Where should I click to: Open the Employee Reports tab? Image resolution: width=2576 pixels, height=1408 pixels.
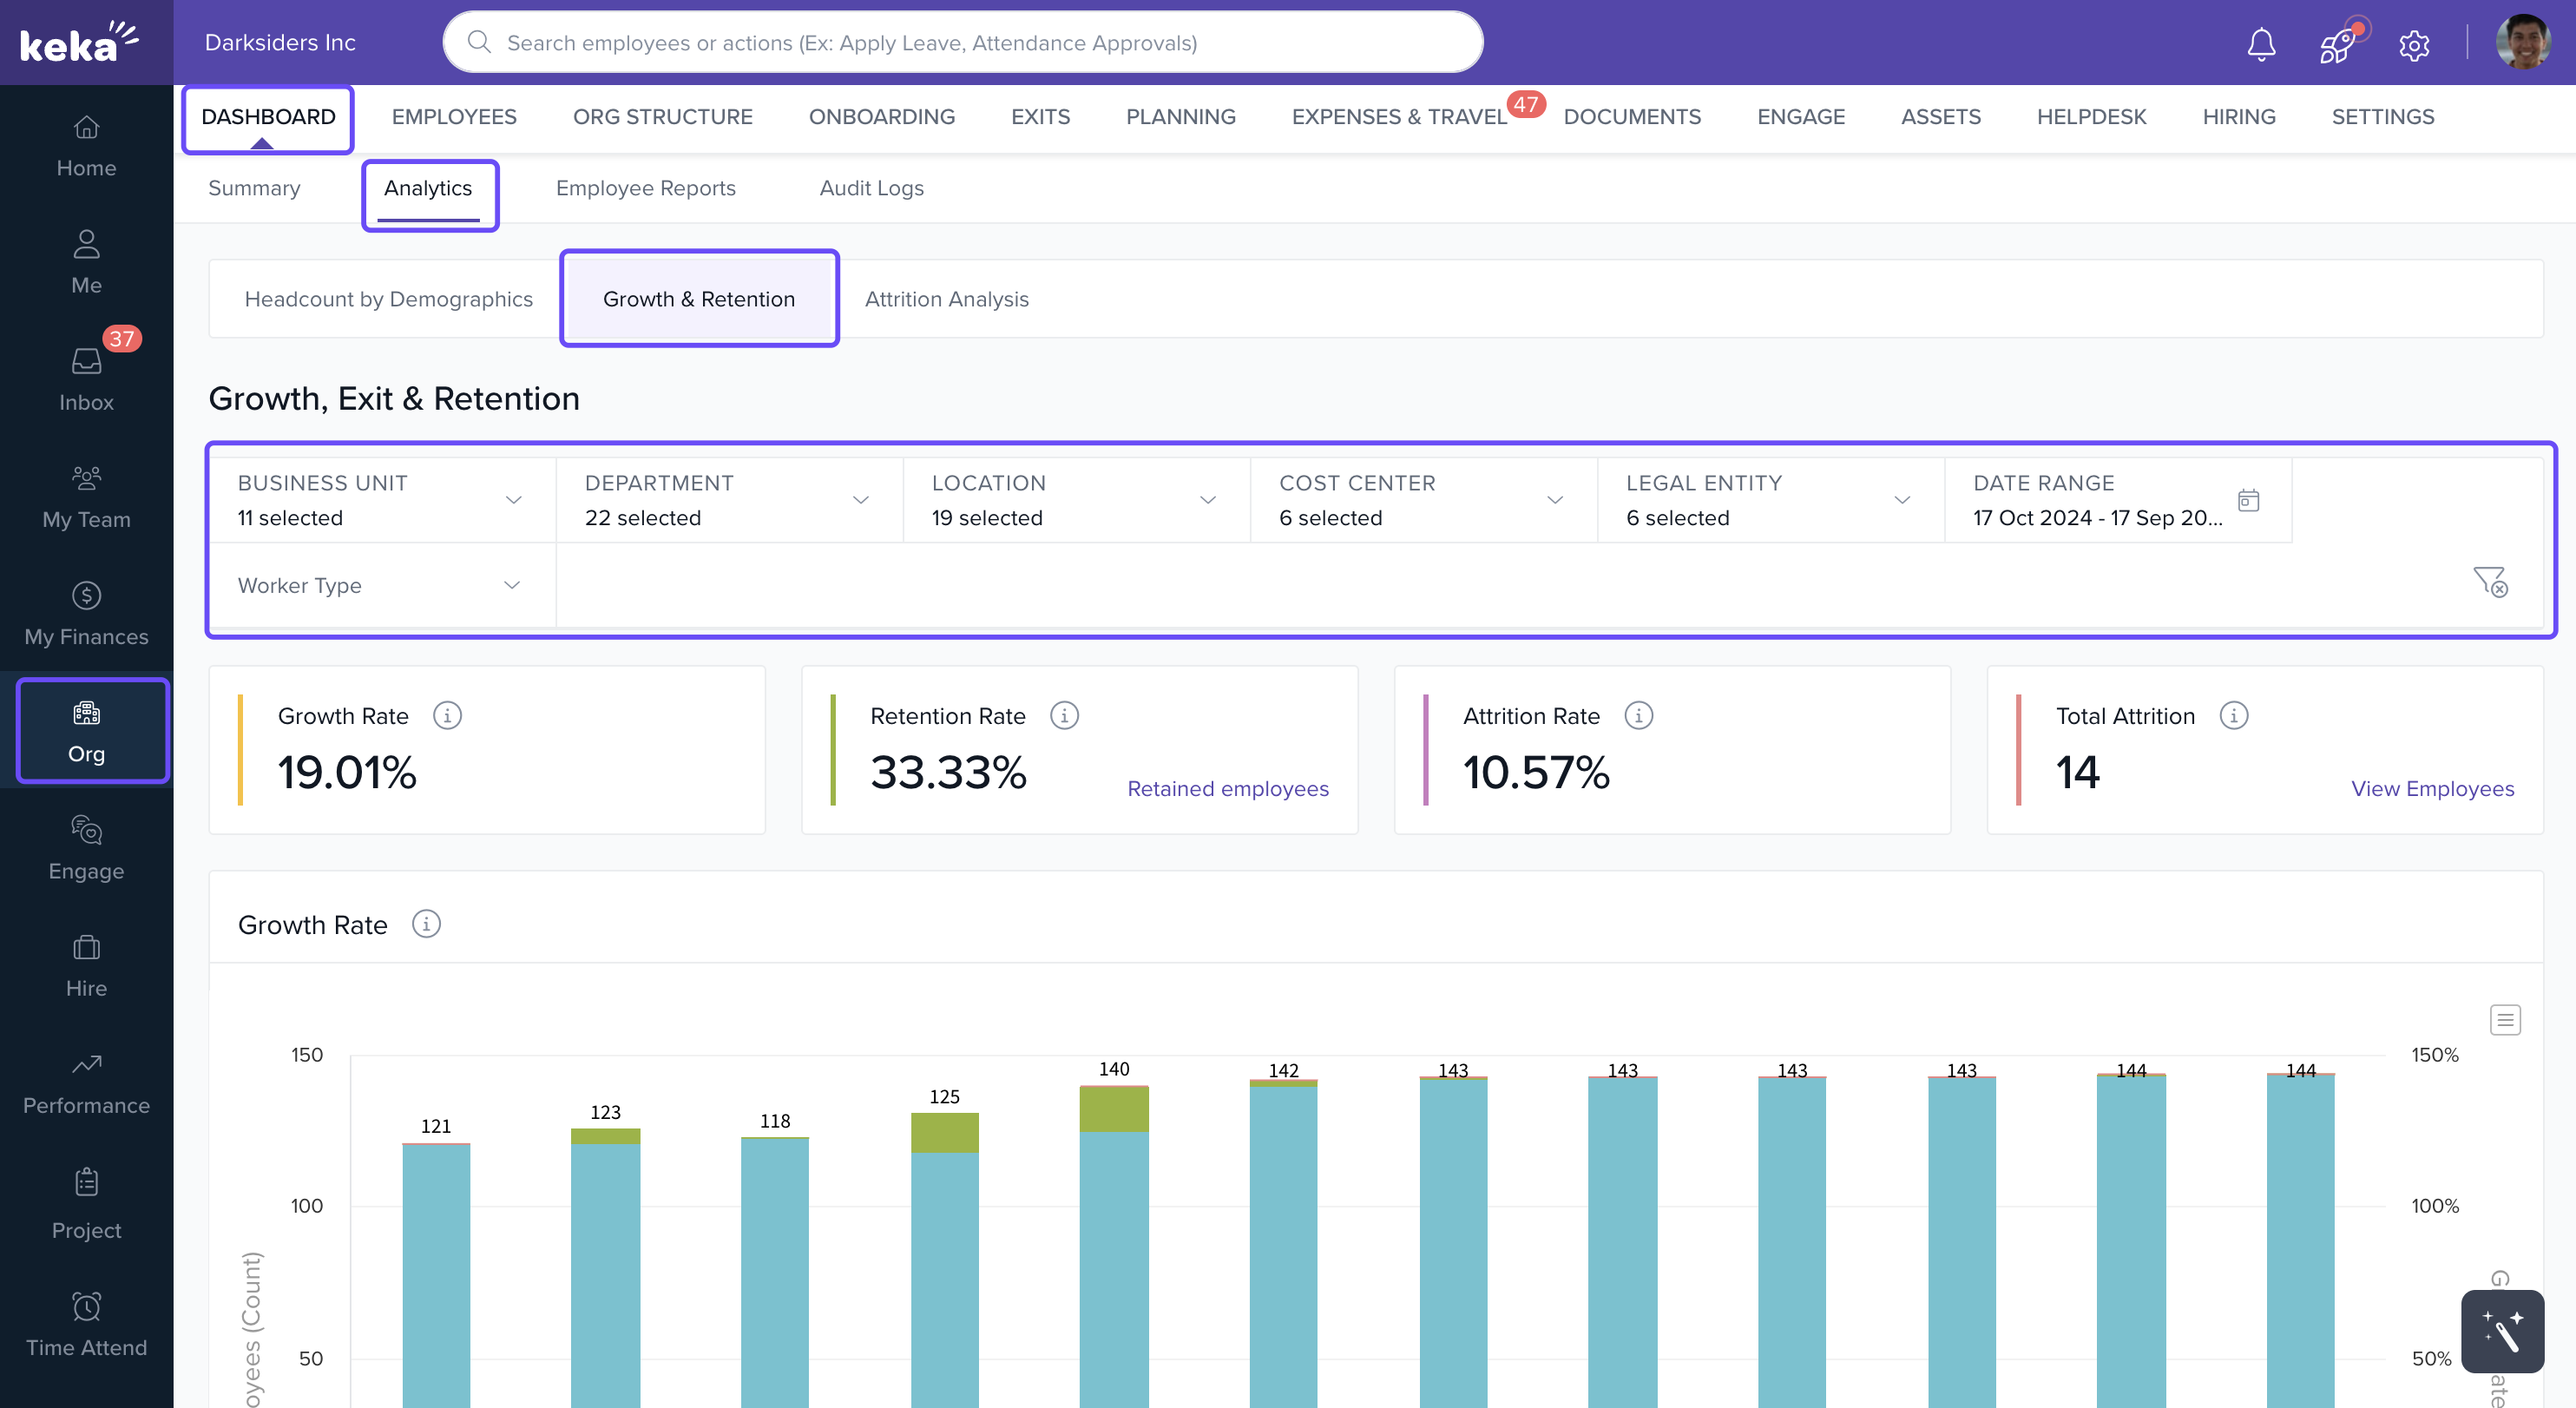coord(645,188)
